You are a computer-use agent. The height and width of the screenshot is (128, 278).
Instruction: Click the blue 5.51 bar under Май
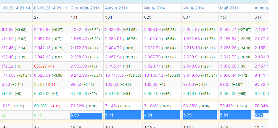236,115
